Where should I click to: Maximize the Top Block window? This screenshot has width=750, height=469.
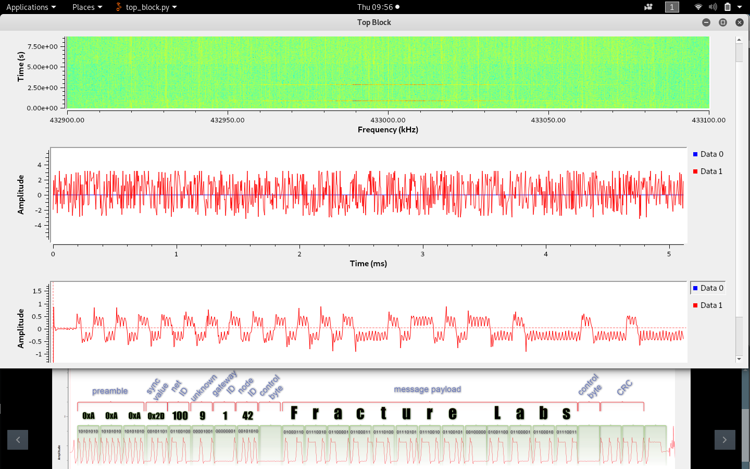point(723,22)
